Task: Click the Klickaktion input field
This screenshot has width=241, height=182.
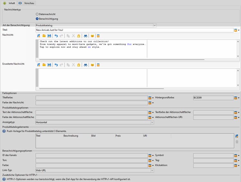Action: coord(213,166)
